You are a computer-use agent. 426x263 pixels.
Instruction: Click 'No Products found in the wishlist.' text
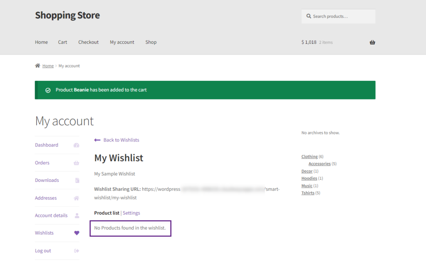(x=130, y=228)
